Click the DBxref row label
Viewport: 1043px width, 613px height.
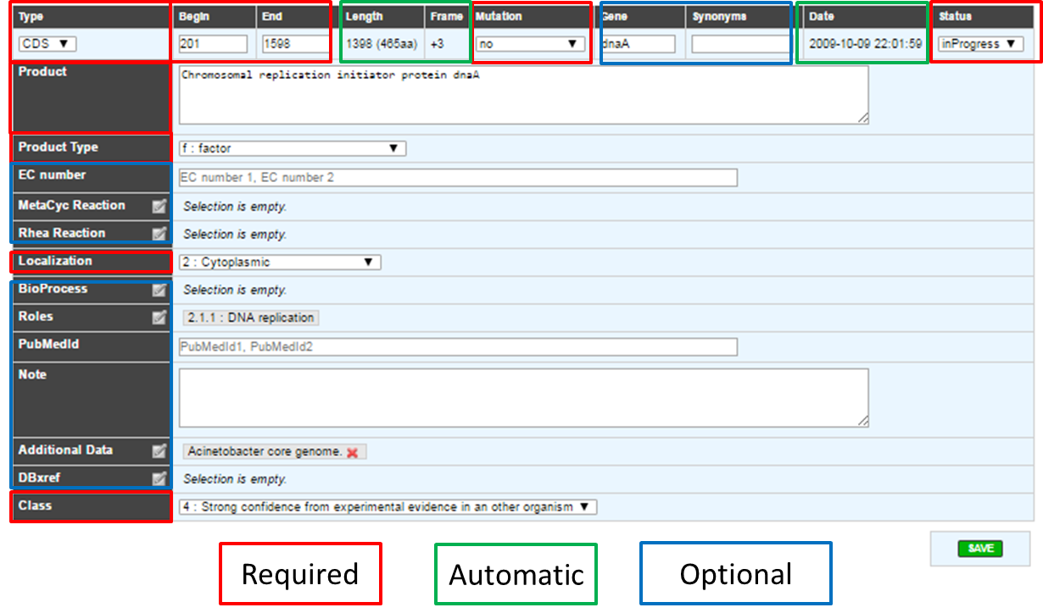(x=39, y=478)
